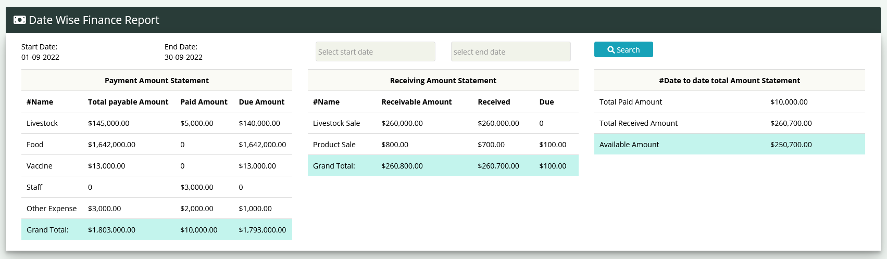The width and height of the screenshot is (887, 259).
Task: Click the Search button
Action: 623,49
